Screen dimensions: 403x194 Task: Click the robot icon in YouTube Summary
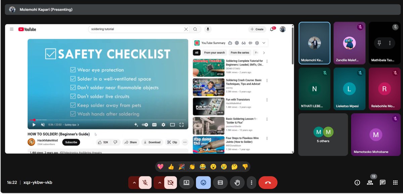click(x=230, y=43)
